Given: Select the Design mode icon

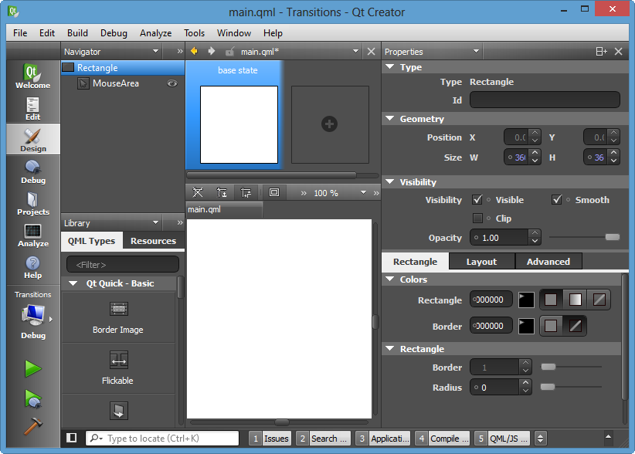Looking at the screenshot, I should tap(32, 140).
